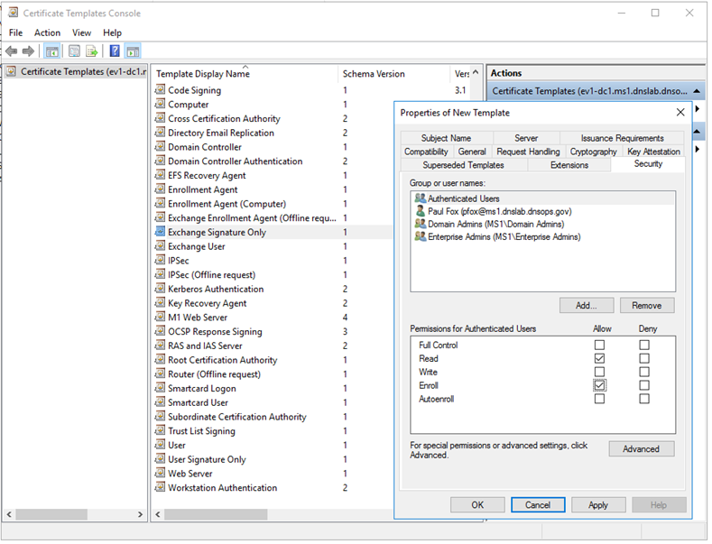Check Deny checkbox for Full Control
The width and height of the screenshot is (712, 544).
(643, 345)
